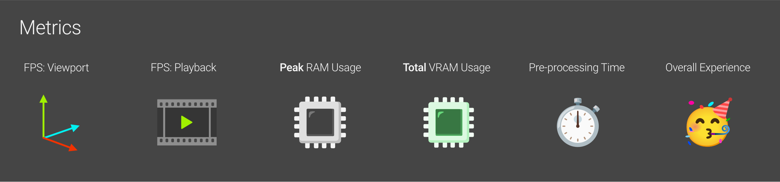Click the Peak RAM Usage label
This screenshot has height=182, width=780.
coord(320,68)
